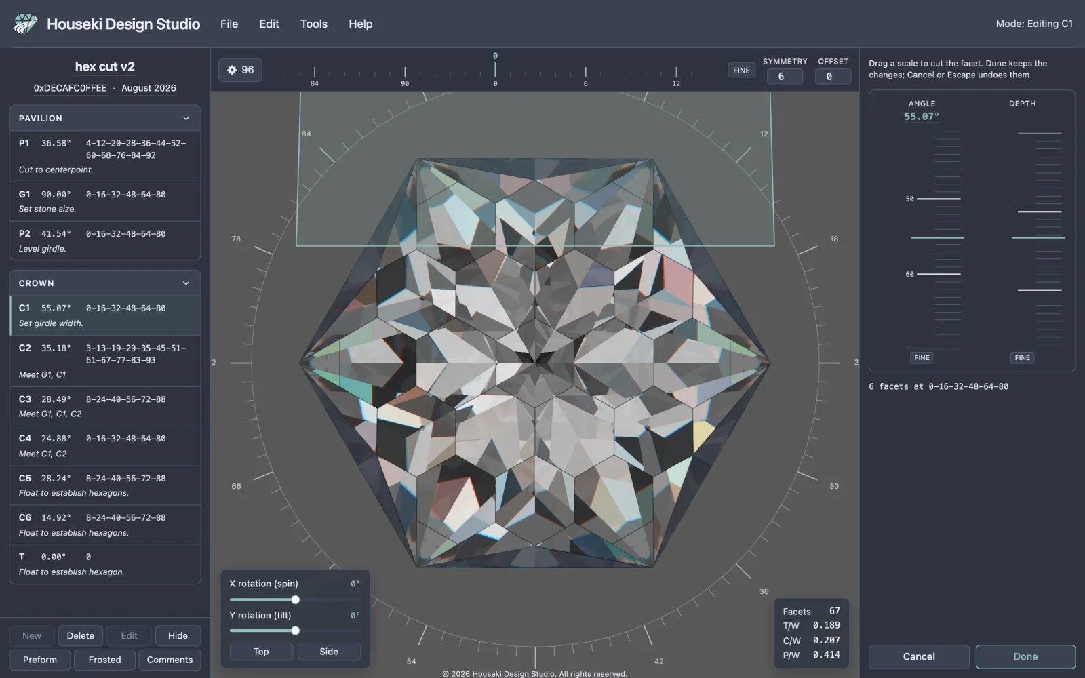Delete the selected facet tier
This screenshot has height=678, width=1085.
tap(81, 635)
